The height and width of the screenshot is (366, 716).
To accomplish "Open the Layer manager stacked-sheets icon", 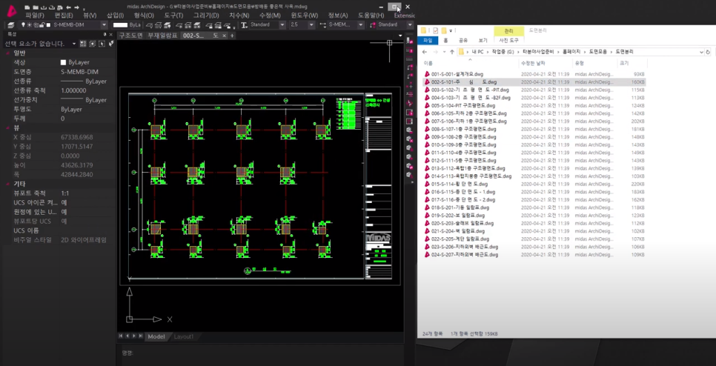I will coord(11,25).
